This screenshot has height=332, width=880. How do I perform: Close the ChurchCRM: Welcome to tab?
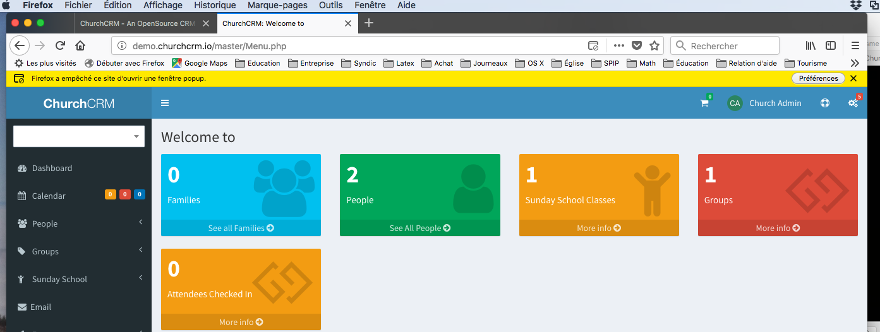pos(348,23)
